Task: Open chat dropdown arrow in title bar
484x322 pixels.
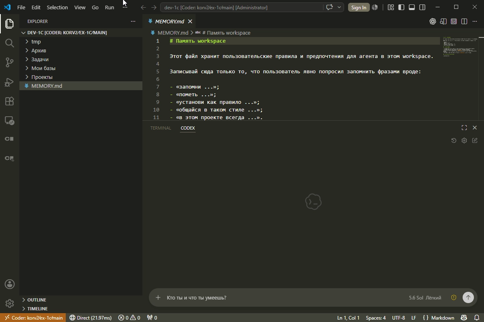Action: [339, 7]
